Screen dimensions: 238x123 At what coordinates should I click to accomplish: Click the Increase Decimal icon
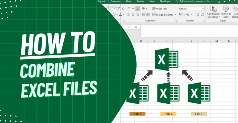pos(198,14)
